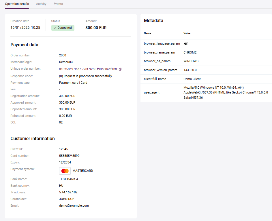This screenshot has height=221, width=272.
Task: Copy the unique order number icon
Action: [x=120, y=69]
